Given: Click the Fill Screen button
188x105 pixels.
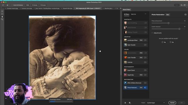Looking at the screenshot, I should click(x=43, y=5).
